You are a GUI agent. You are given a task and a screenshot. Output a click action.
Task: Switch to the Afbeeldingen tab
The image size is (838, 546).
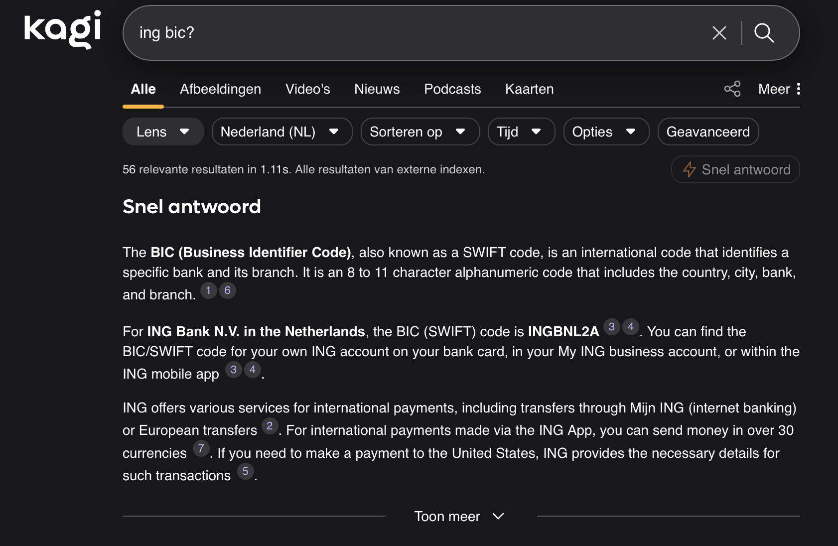220,89
